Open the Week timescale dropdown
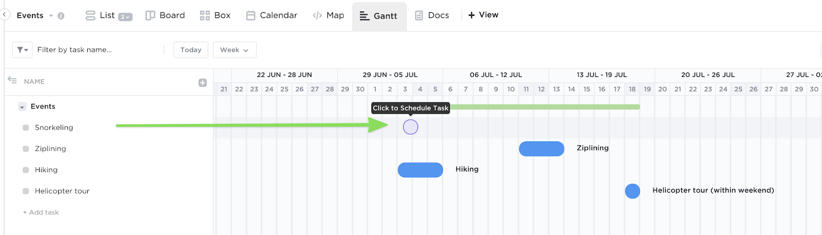822x235 pixels. tap(235, 50)
